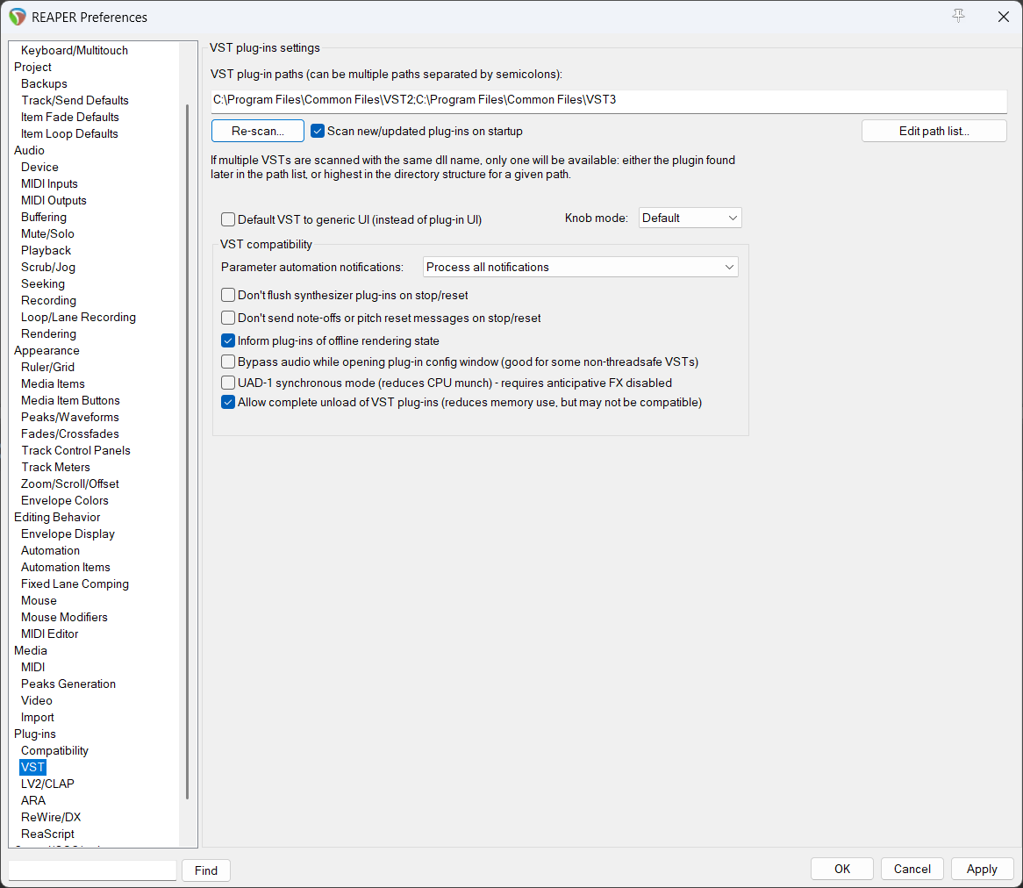Open Ruler/Grid settings
1023x888 pixels.
pos(47,367)
